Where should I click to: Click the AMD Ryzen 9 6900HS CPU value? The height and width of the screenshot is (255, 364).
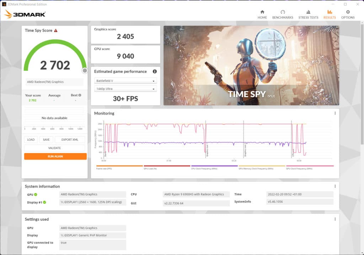[196, 194]
